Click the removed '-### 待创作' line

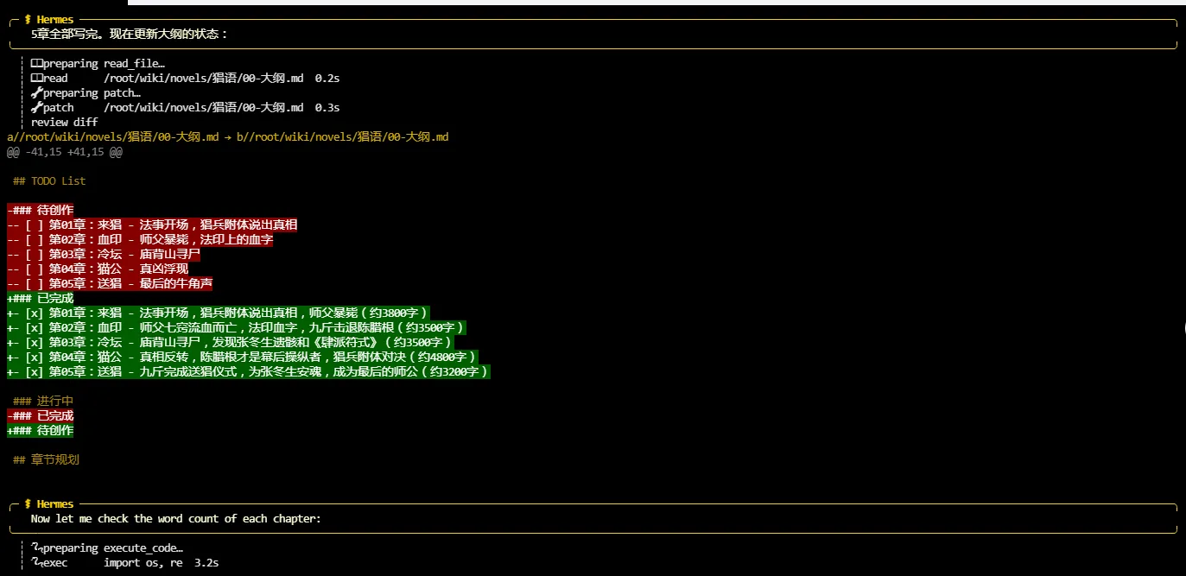pos(41,210)
